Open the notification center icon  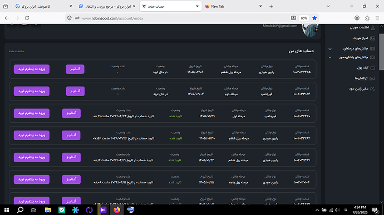point(376,210)
